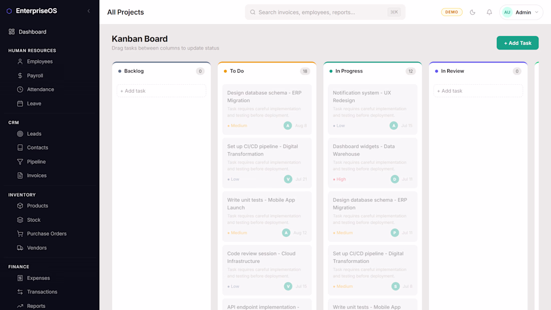Click the DEMO badge
The height and width of the screenshot is (310, 551).
(451, 12)
